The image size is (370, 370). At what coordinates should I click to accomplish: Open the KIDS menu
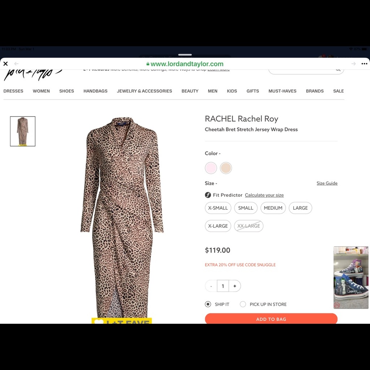(232, 91)
